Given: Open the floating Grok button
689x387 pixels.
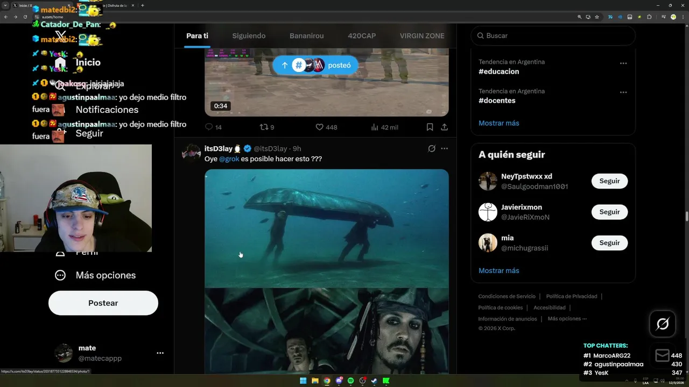Looking at the screenshot, I should (662, 324).
